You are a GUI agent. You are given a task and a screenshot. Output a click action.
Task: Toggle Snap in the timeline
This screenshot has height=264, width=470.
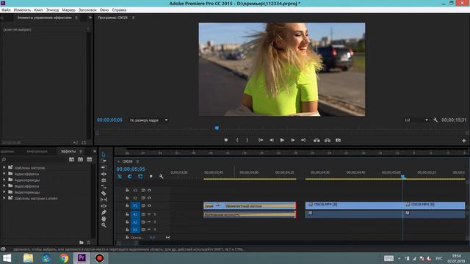[x=130, y=177]
